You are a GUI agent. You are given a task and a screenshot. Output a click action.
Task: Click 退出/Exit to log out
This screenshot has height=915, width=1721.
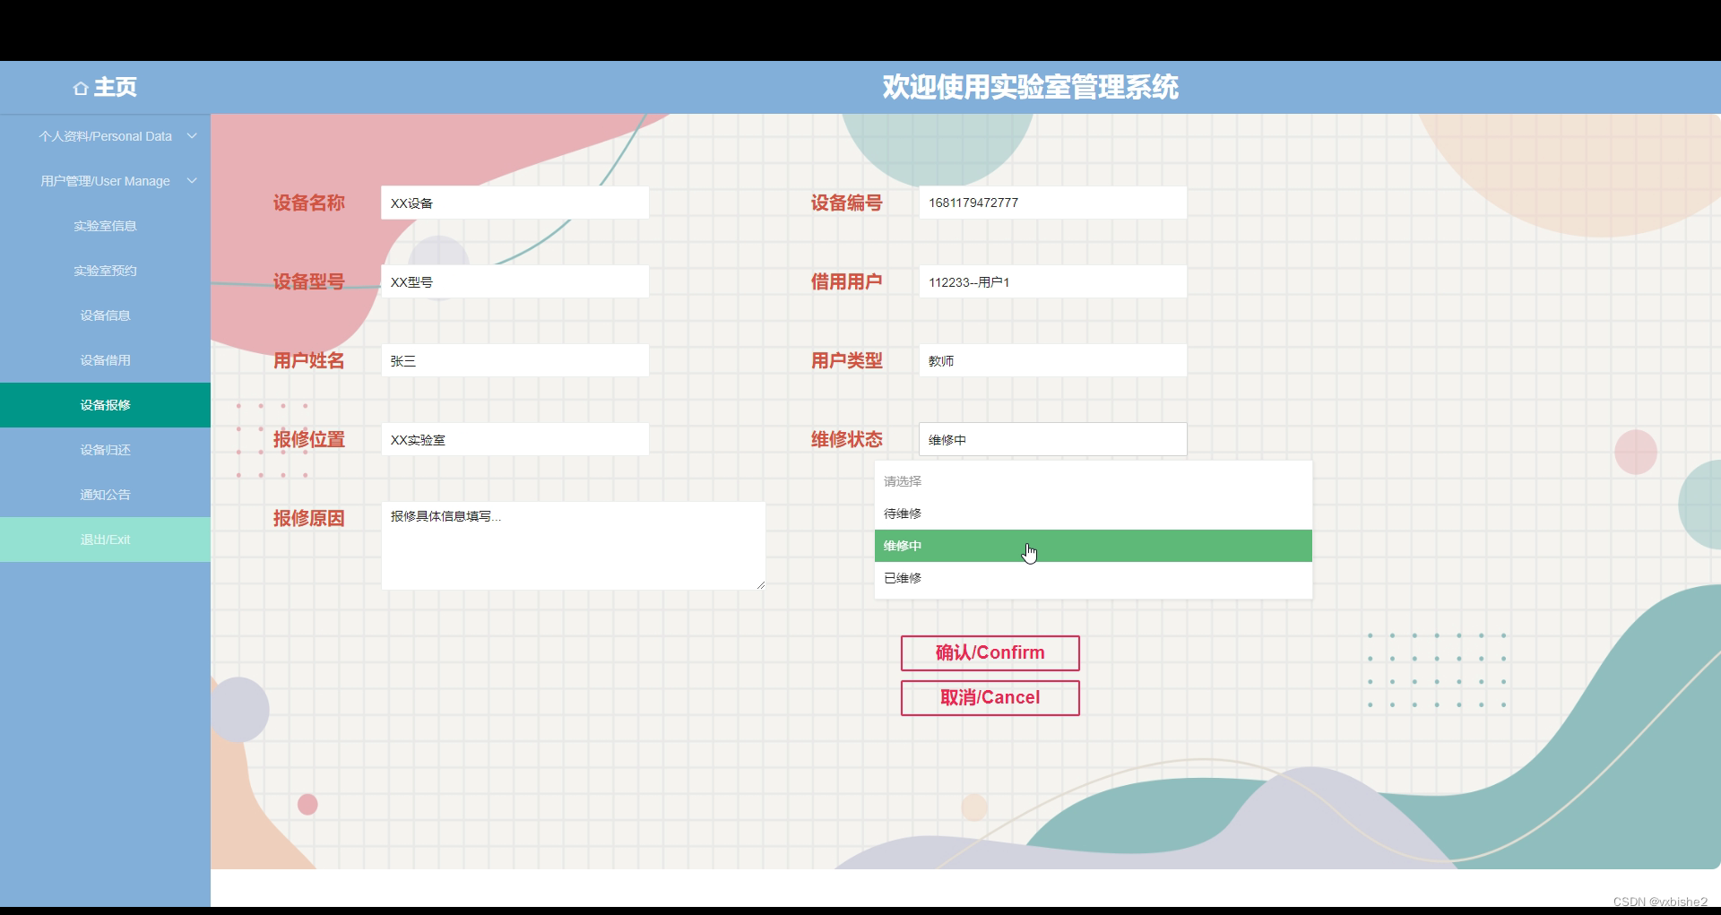point(105,540)
